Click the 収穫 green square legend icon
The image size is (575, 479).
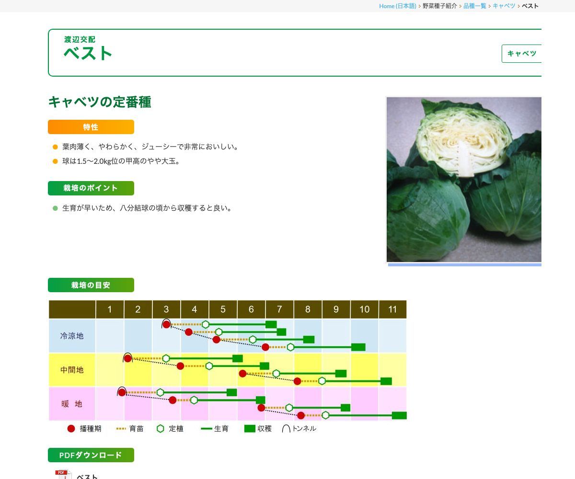point(250,429)
